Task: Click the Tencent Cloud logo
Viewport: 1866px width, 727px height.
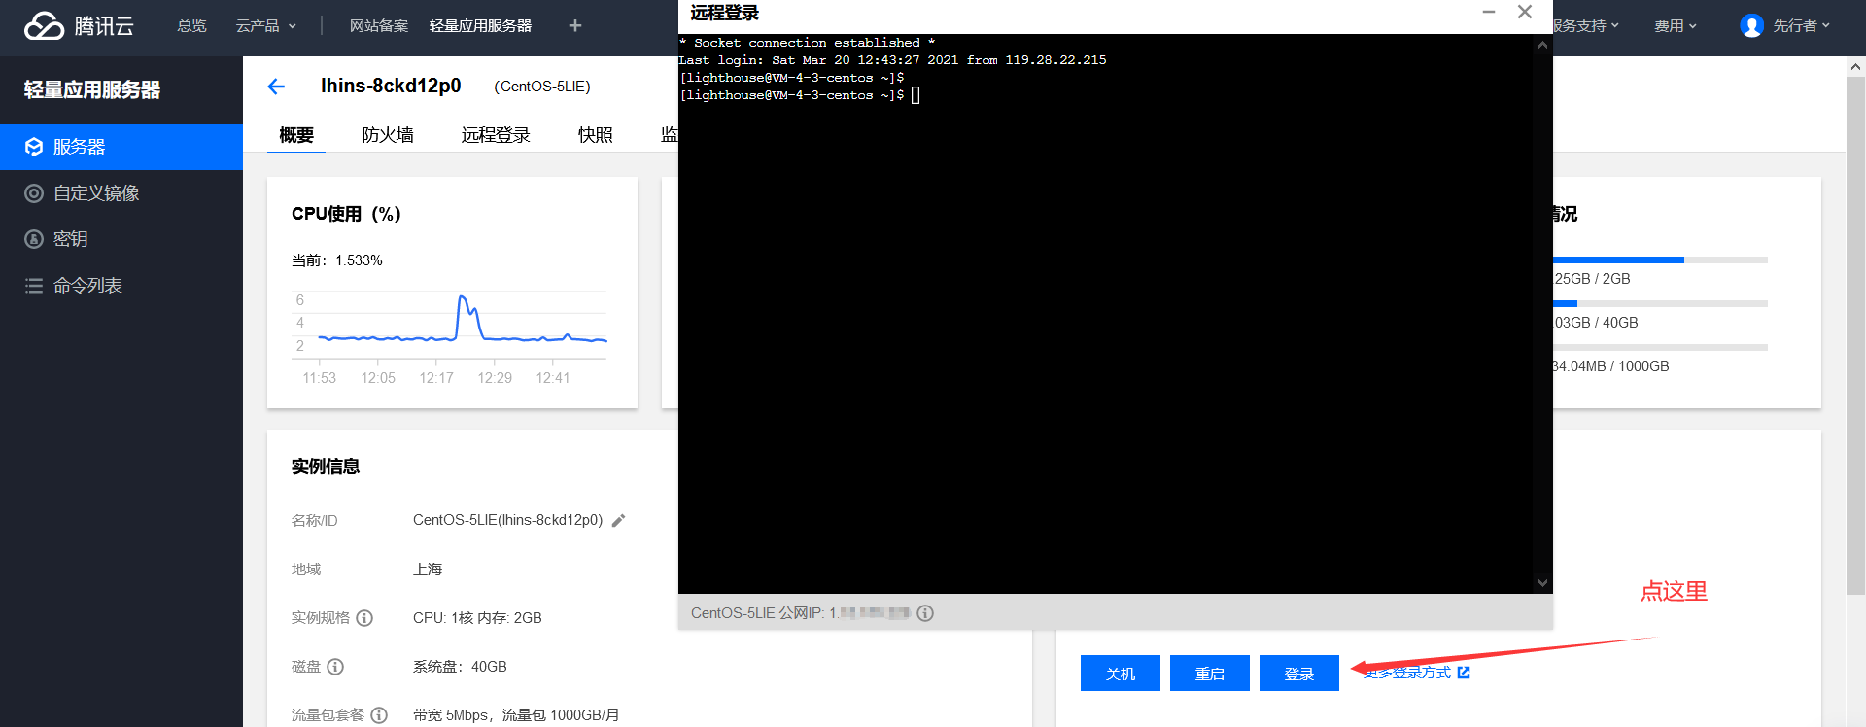Action: [79, 26]
